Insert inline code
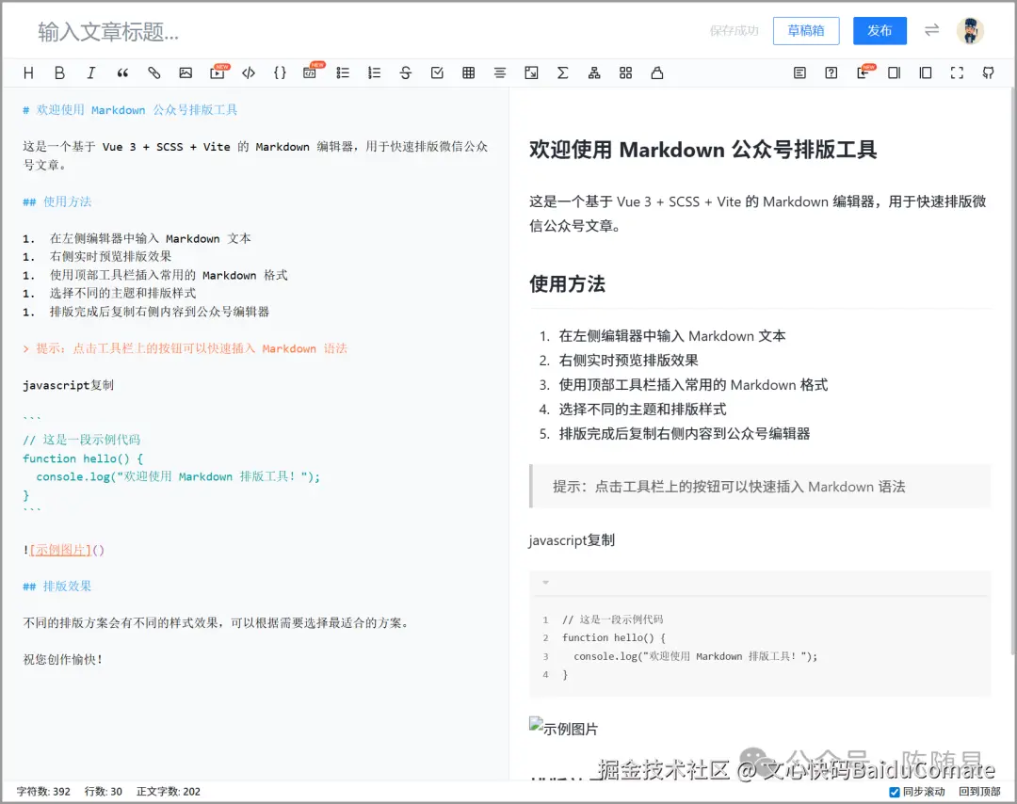Screen dimensions: 1017x804 click(x=249, y=73)
